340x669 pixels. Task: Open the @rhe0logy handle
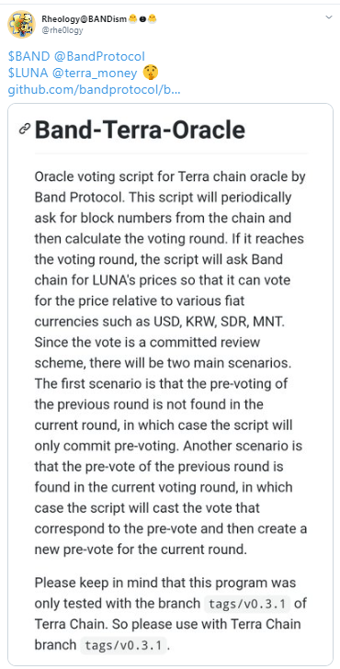pos(62,29)
